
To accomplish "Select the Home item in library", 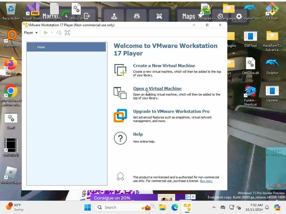I will click(x=66, y=47).
